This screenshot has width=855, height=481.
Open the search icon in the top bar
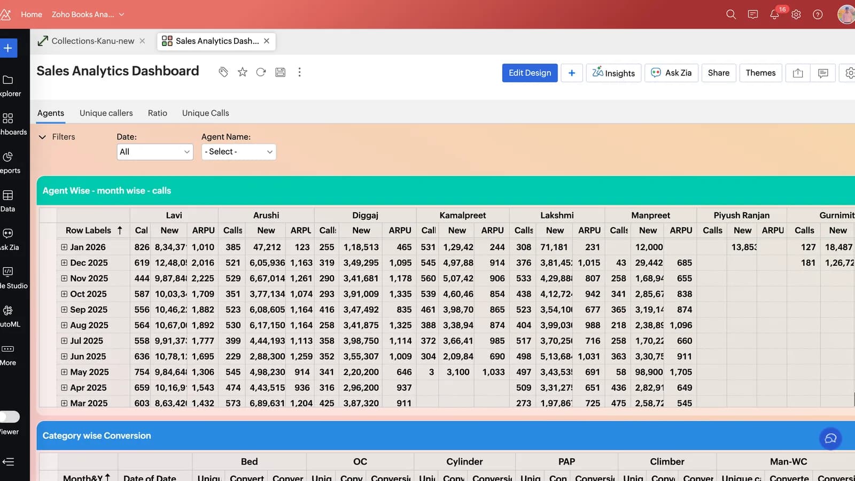(731, 14)
